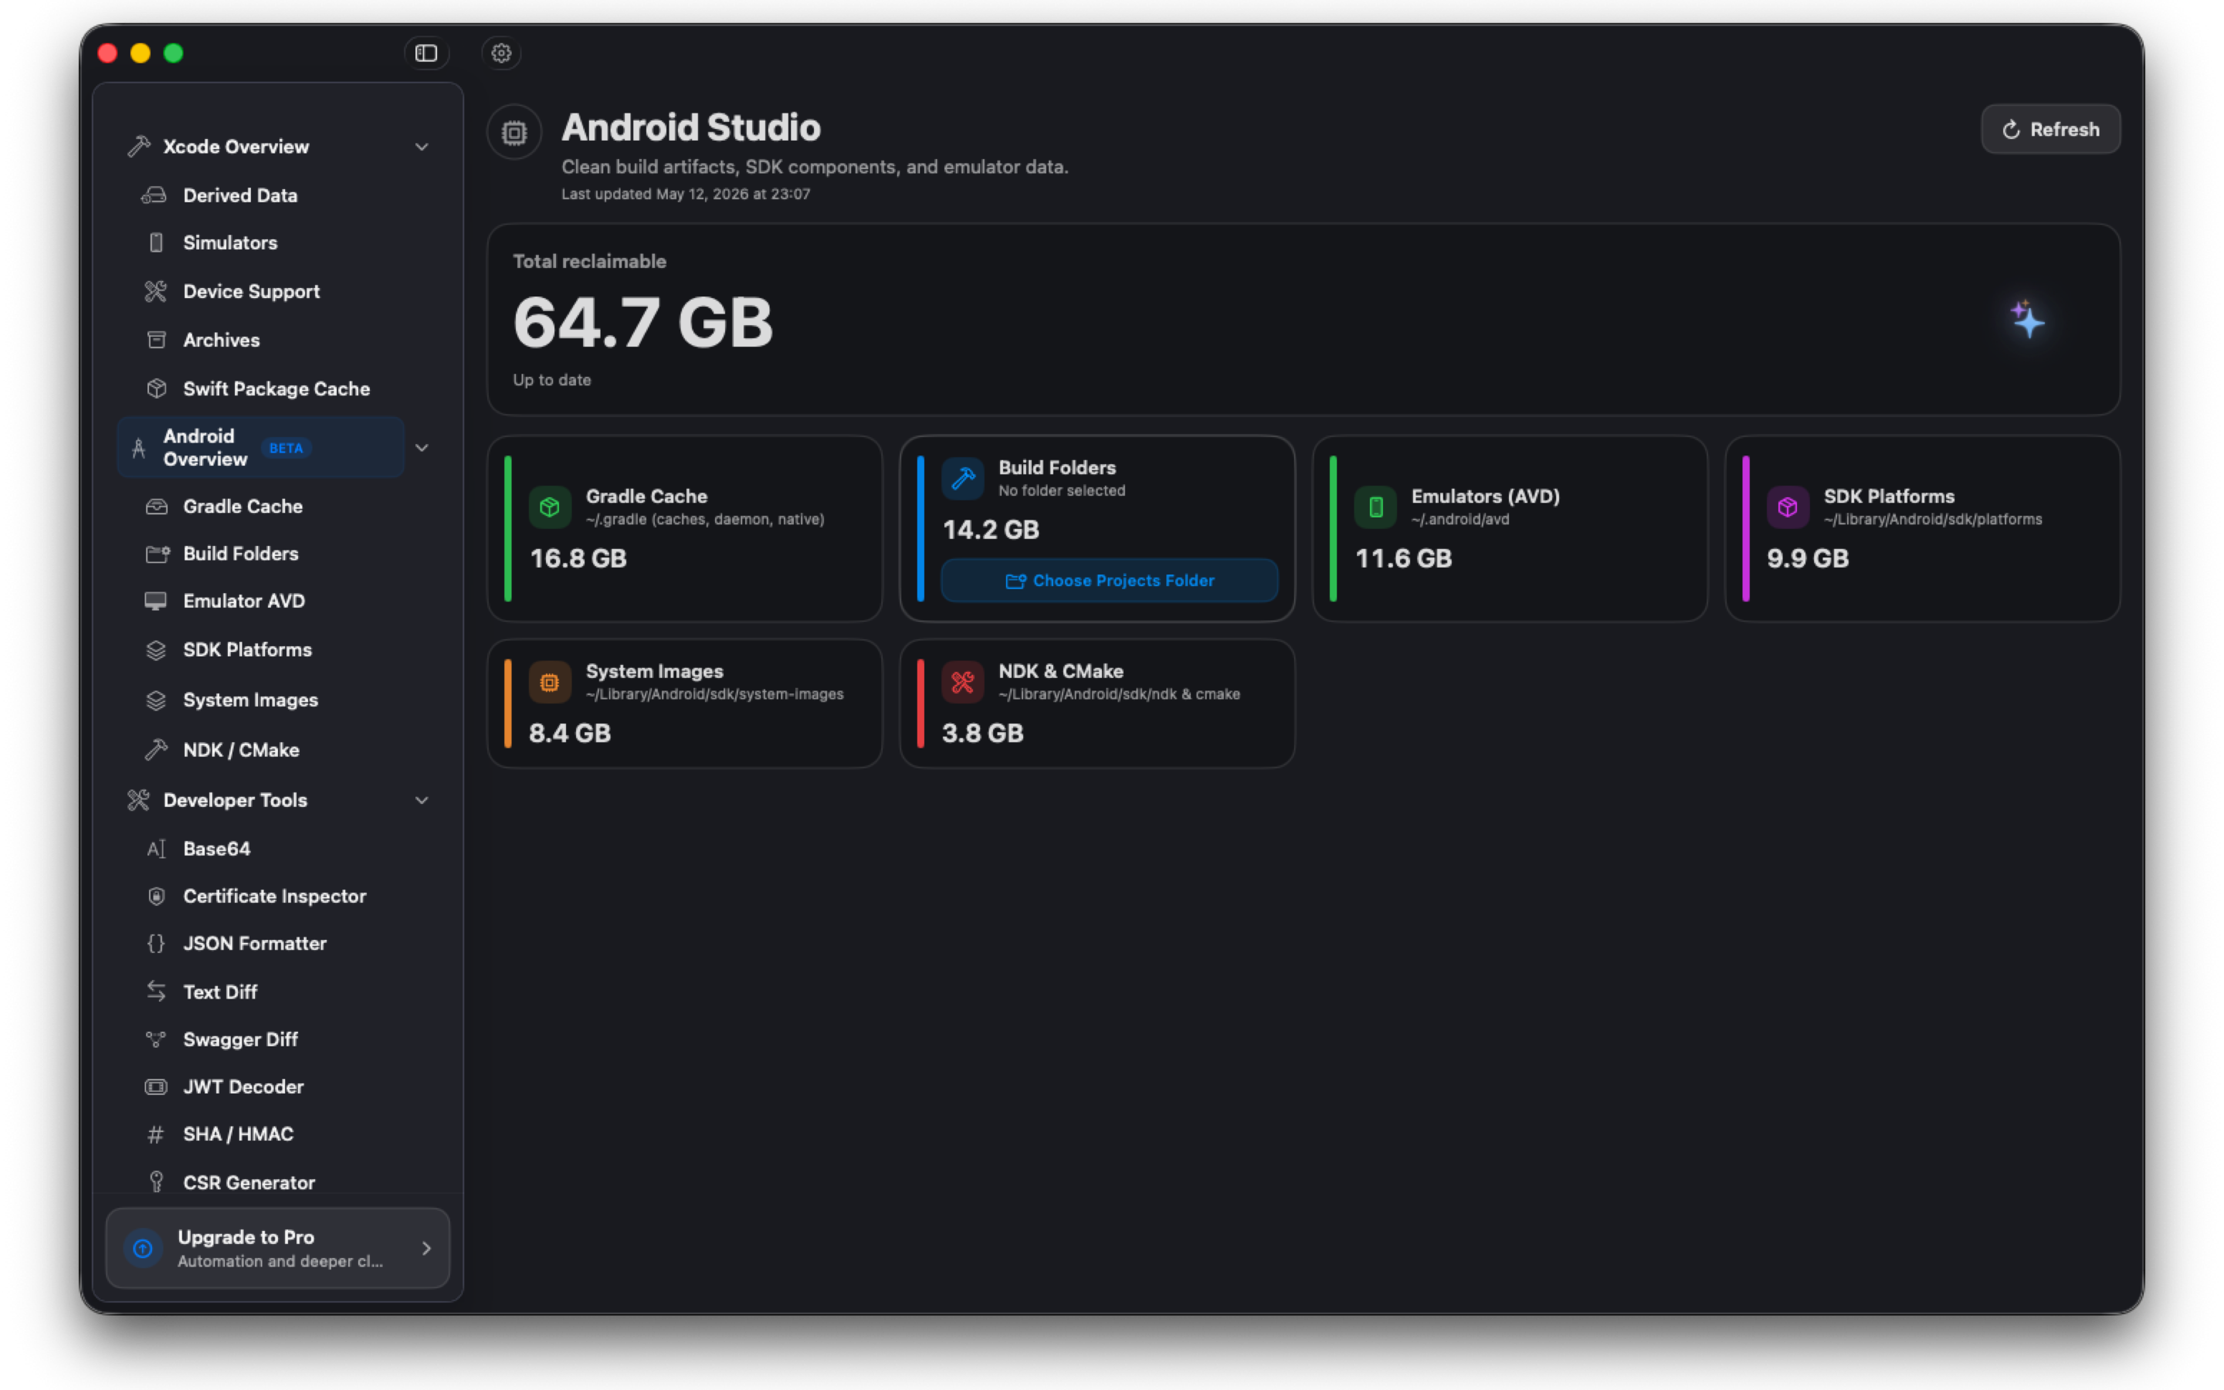Open settings with the gear icon

pos(501,53)
